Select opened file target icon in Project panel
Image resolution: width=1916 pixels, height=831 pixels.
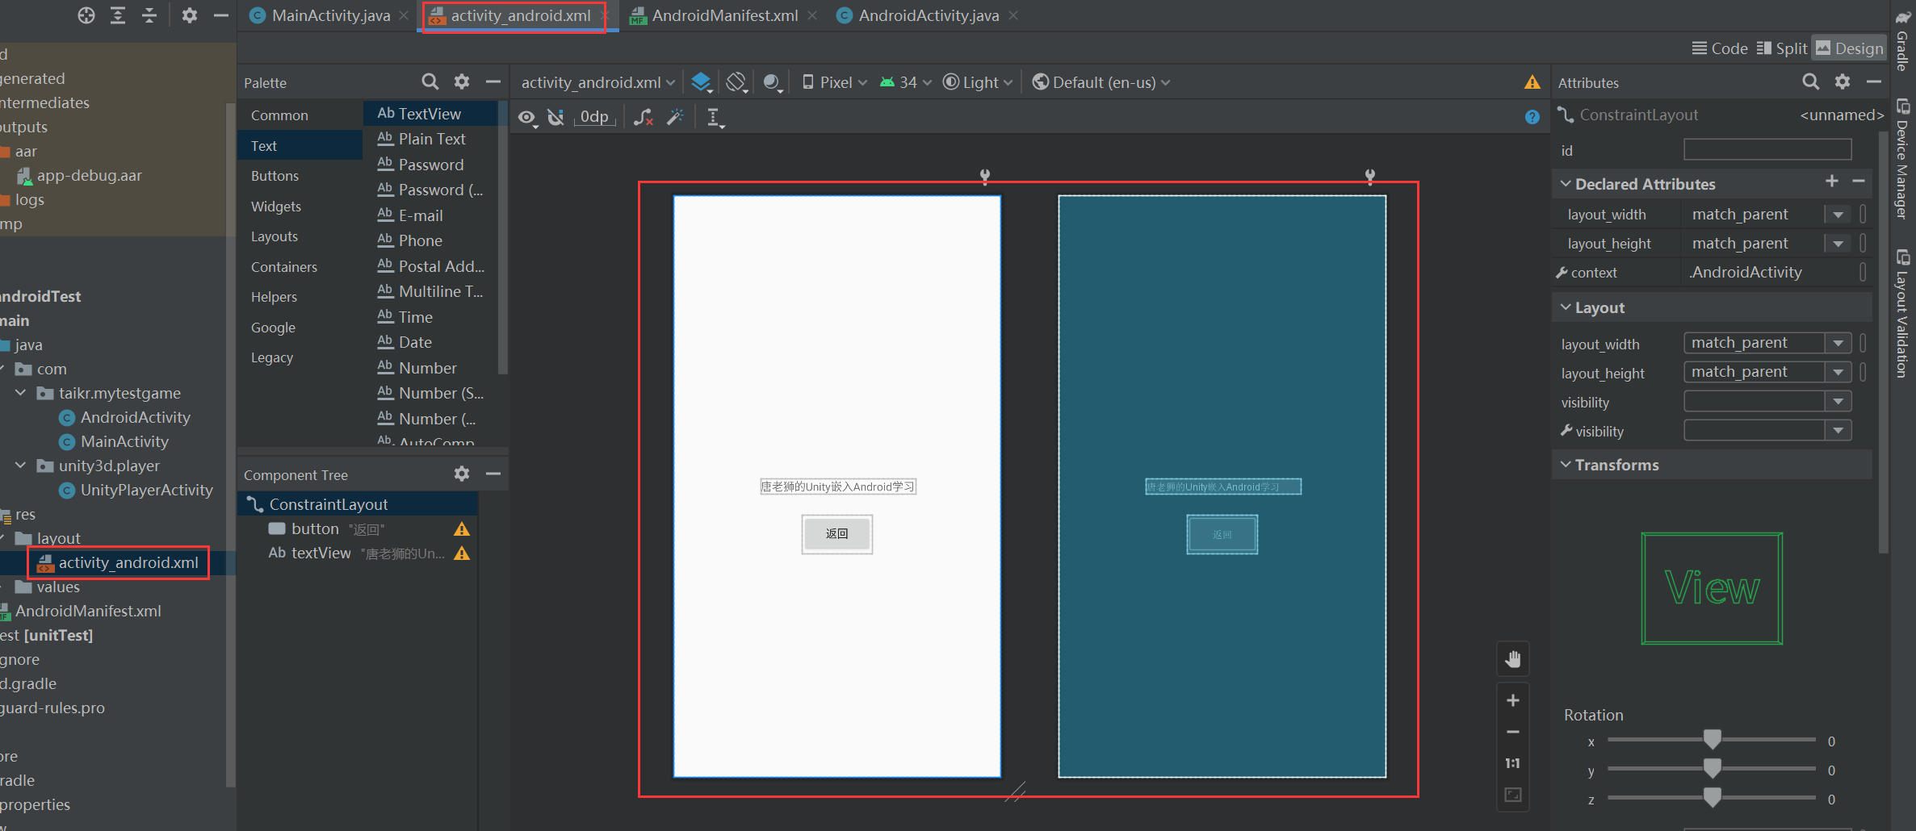[86, 15]
